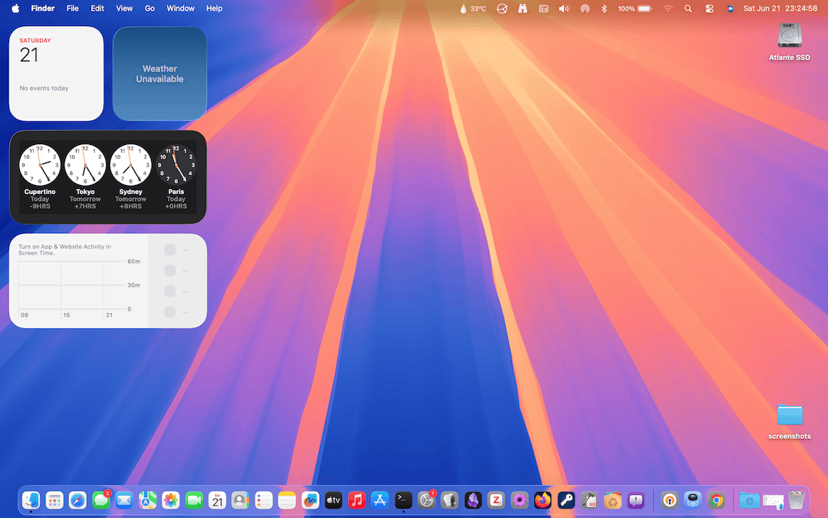Launch Google Chrome from the Dock
The height and width of the screenshot is (518, 828).
pyautogui.click(x=716, y=500)
